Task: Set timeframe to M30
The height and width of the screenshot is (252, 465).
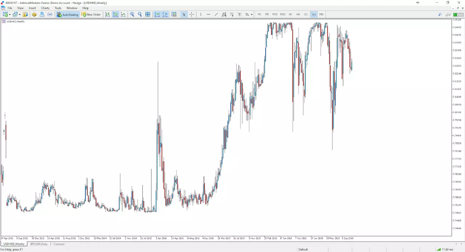Action: tap(283, 15)
